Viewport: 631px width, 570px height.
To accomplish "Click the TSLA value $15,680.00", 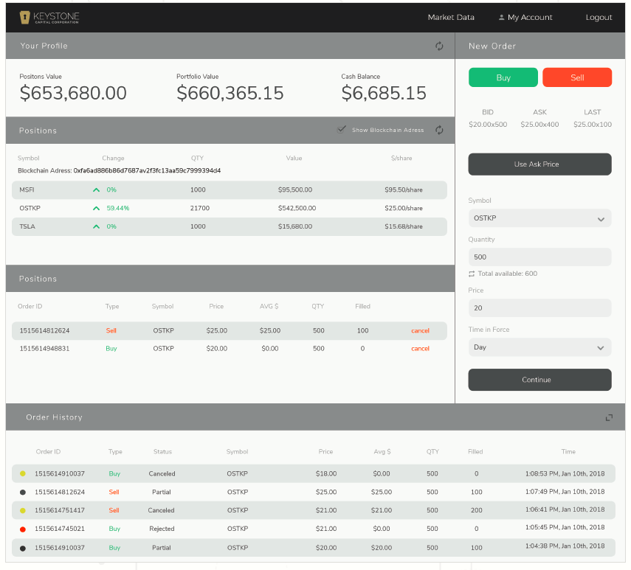I will (x=295, y=226).
